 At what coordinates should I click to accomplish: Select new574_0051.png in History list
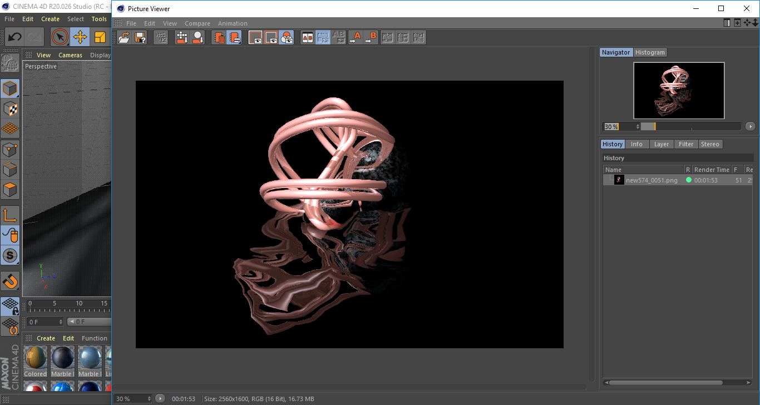point(678,180)
